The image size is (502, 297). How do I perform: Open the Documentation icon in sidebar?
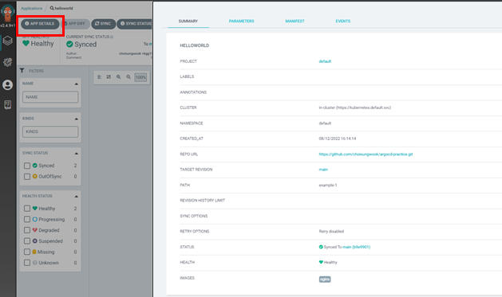[8, 105]
